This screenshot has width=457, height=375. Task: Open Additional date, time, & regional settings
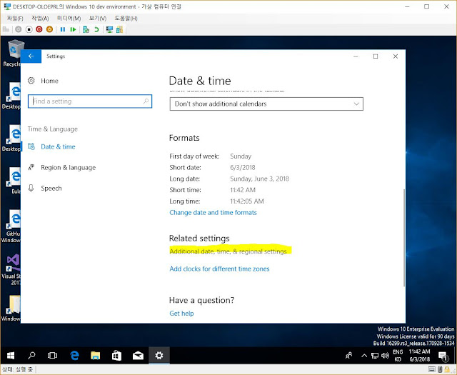228,251
